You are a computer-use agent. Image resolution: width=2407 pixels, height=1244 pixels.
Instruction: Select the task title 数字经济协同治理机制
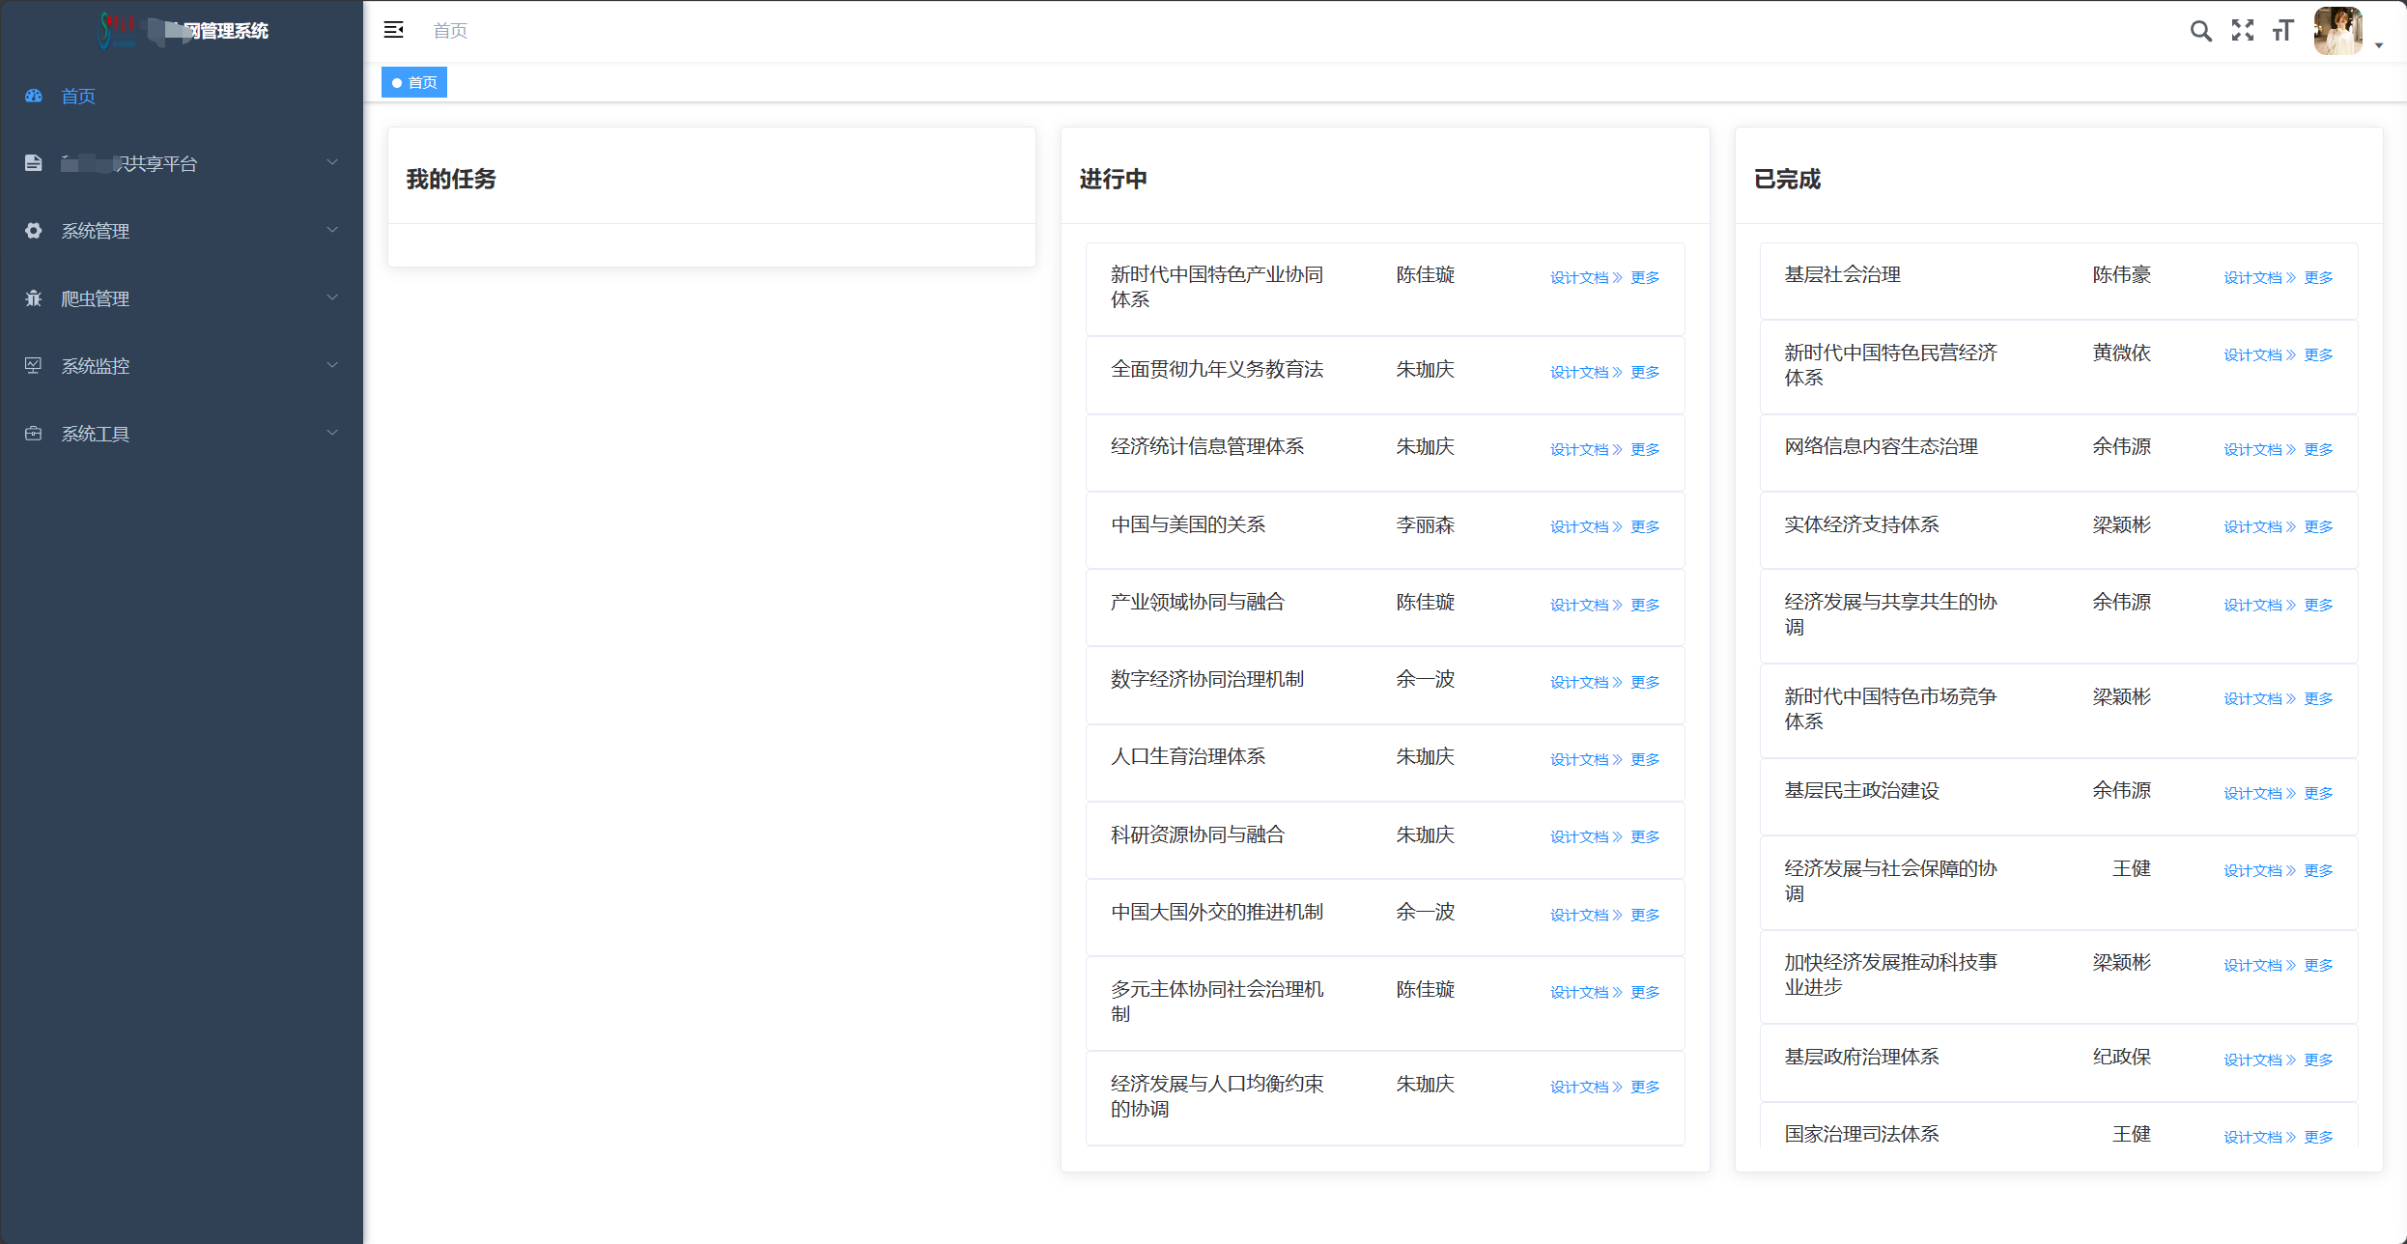(x=1207, y=679)
